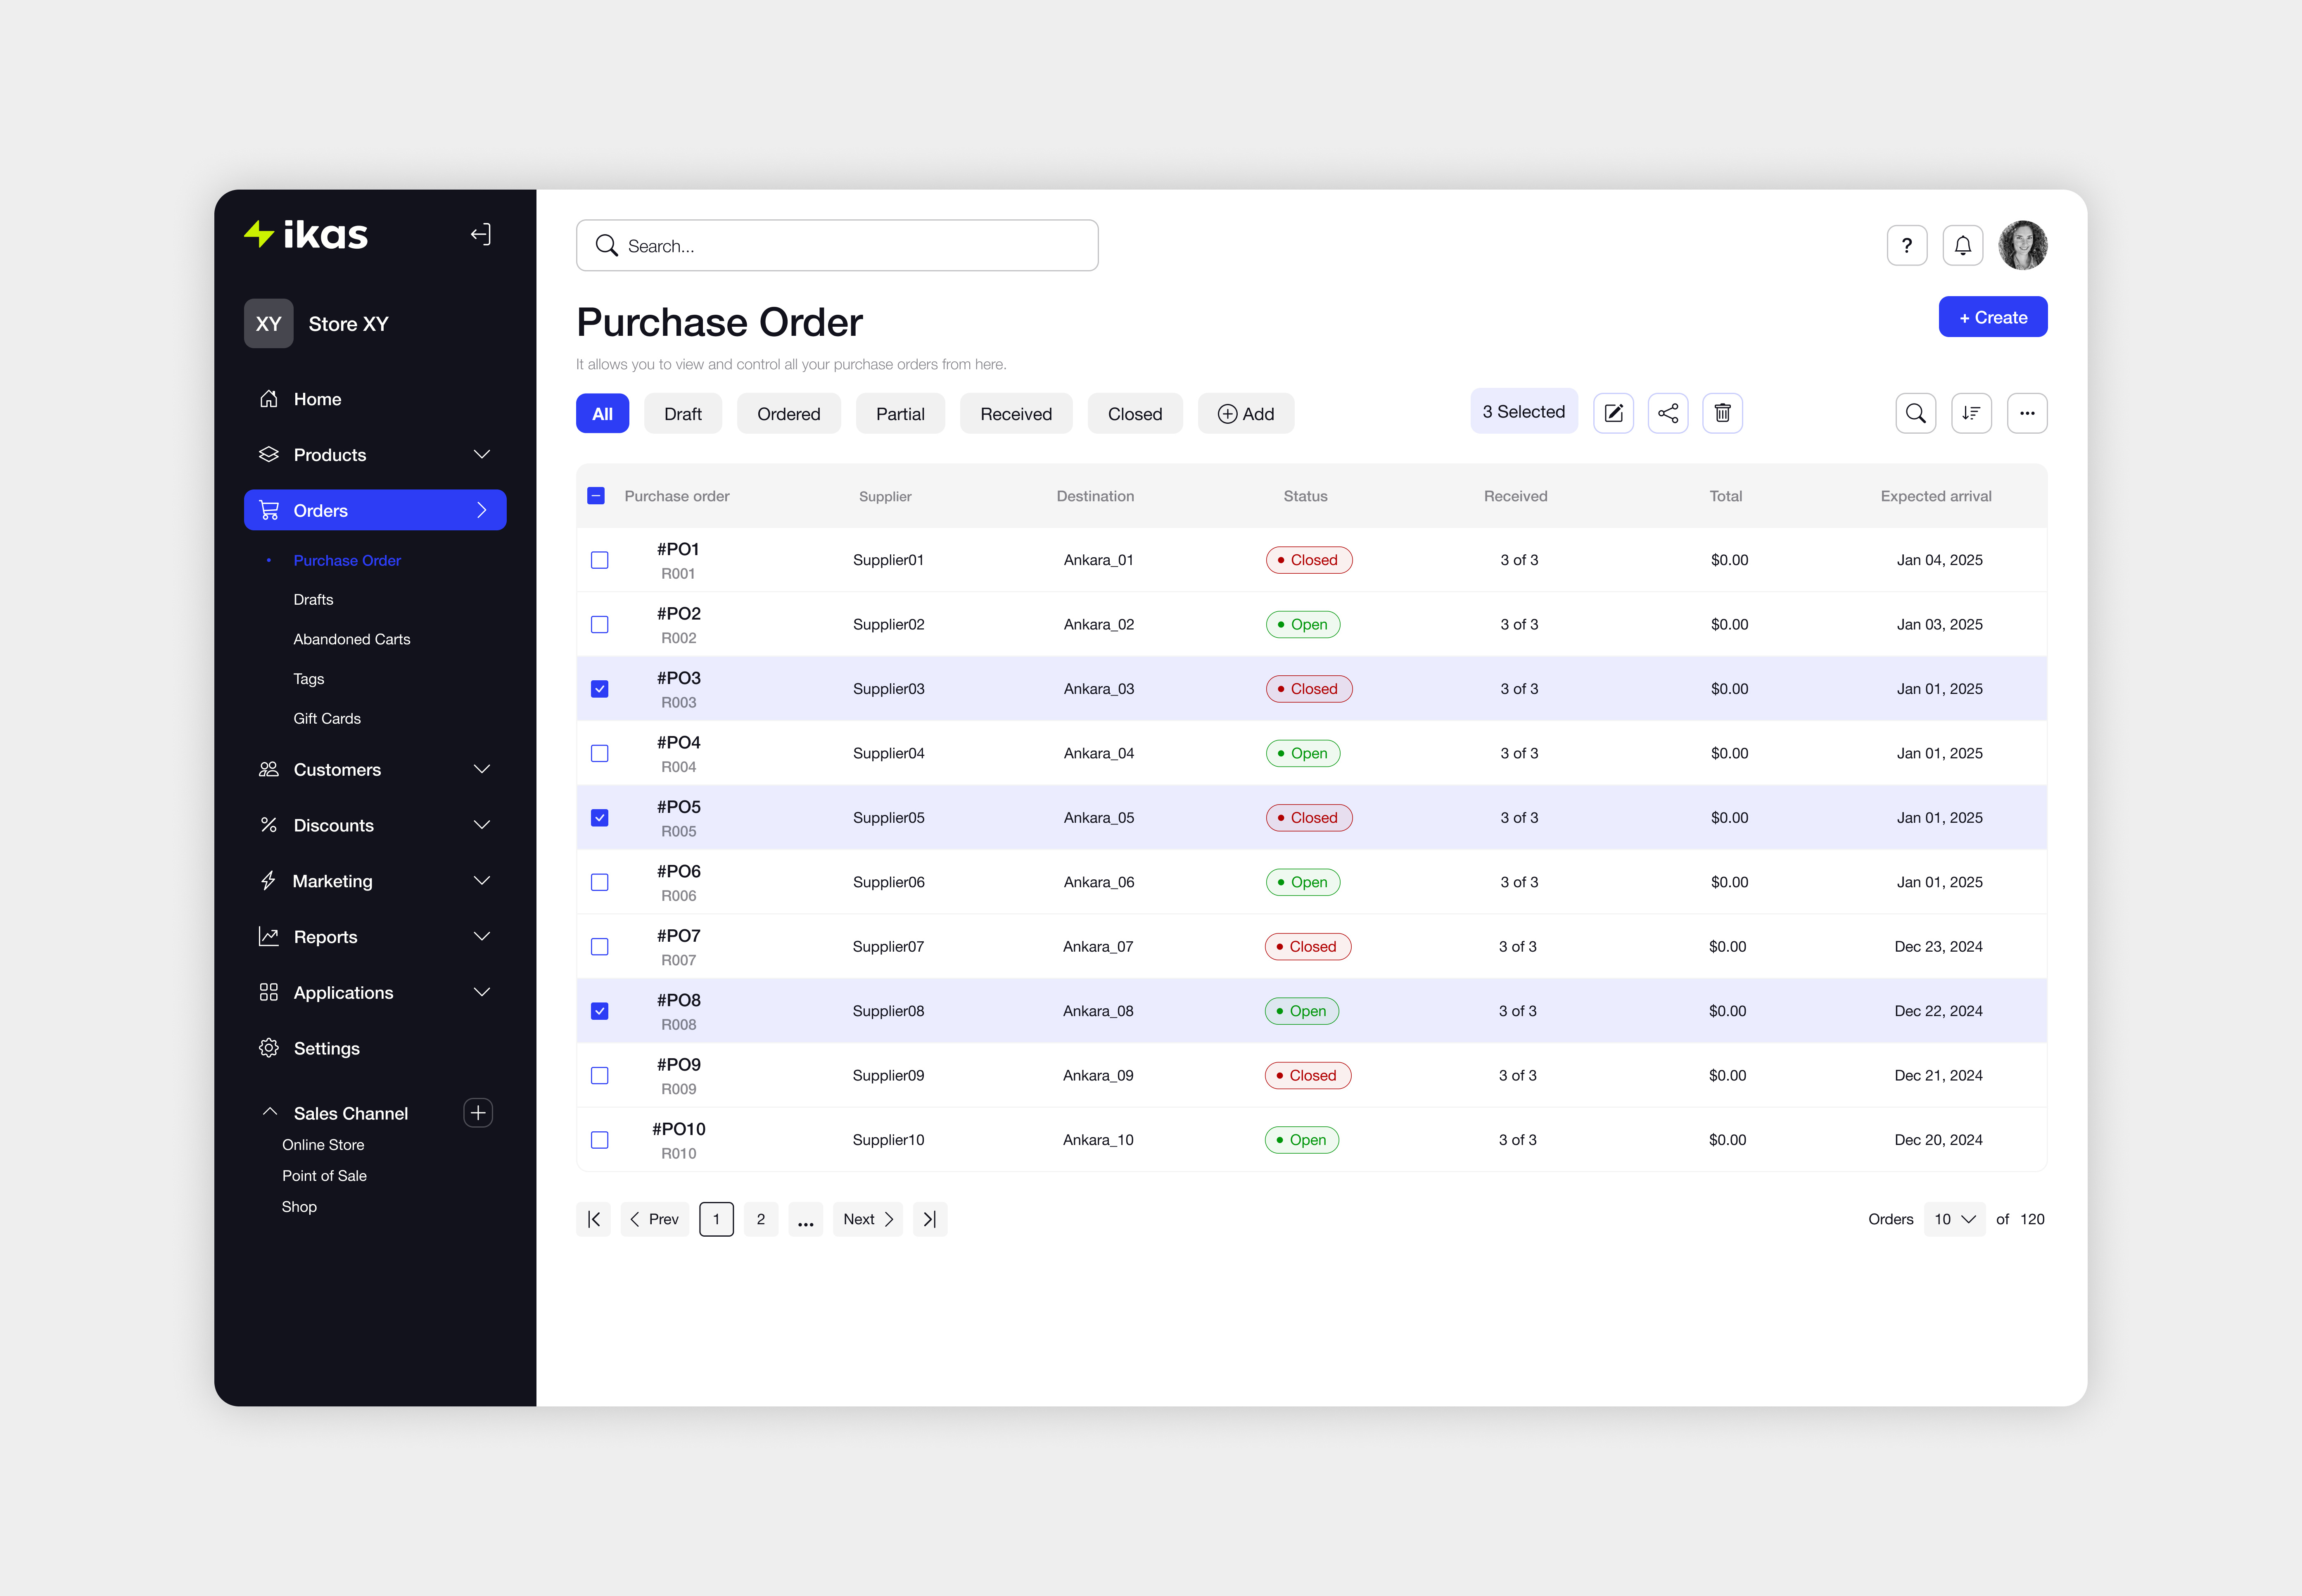Screen dimensions: 2302x1596
Task: Go to Next page of orders
Action: click(866, 1219)
